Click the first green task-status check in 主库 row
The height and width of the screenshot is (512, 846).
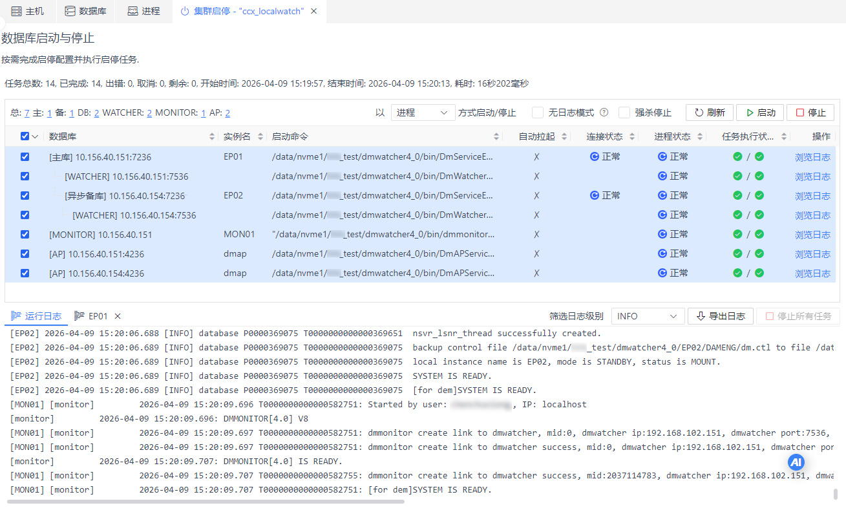pyautogui.click(x=737, y=156)
